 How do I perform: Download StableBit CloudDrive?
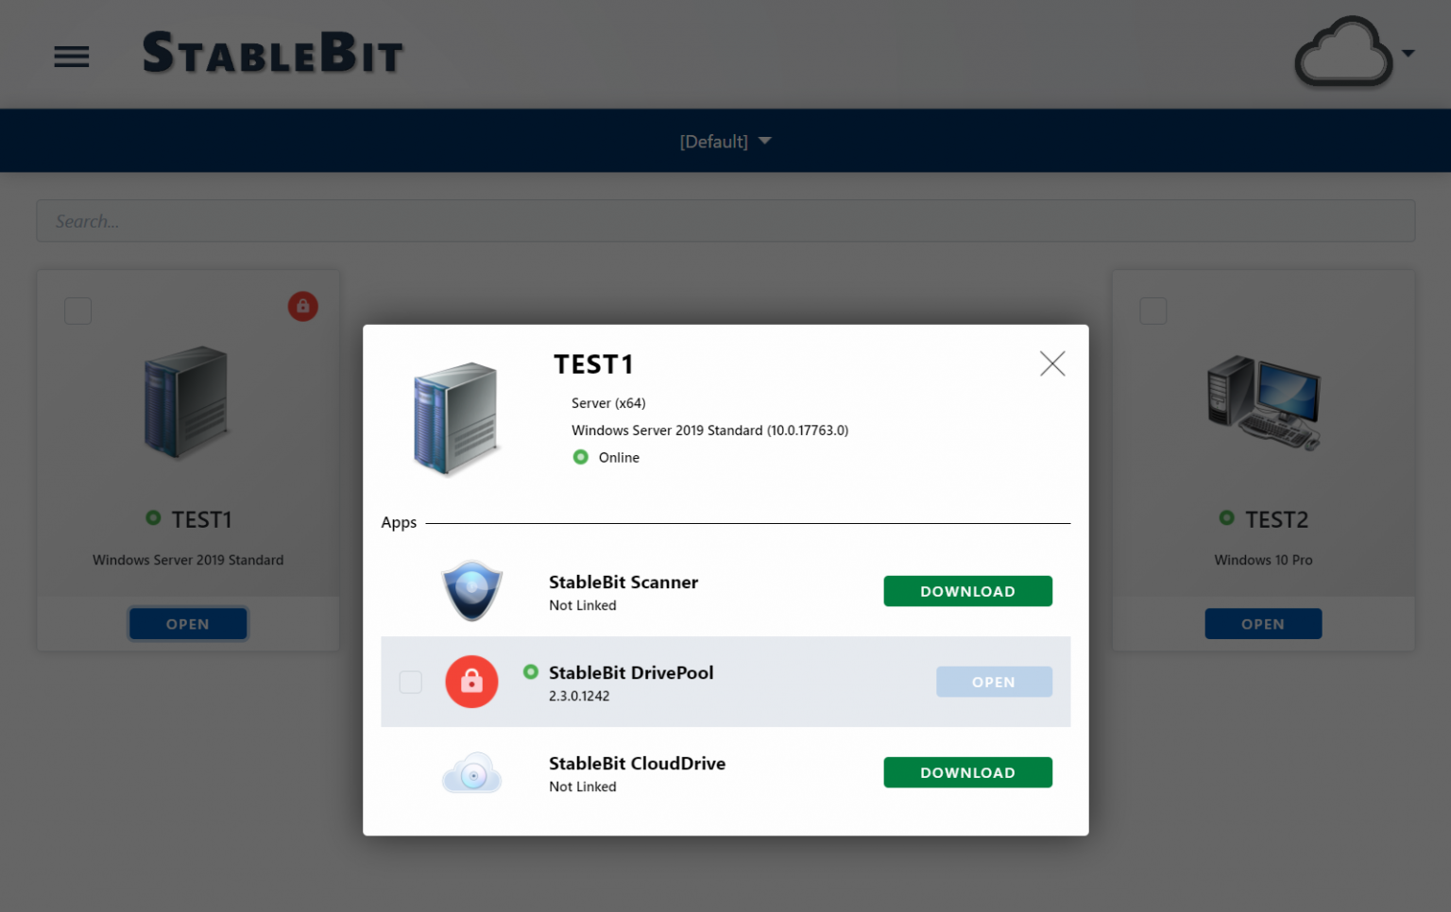pyautogui.click(x=967, y=772)
